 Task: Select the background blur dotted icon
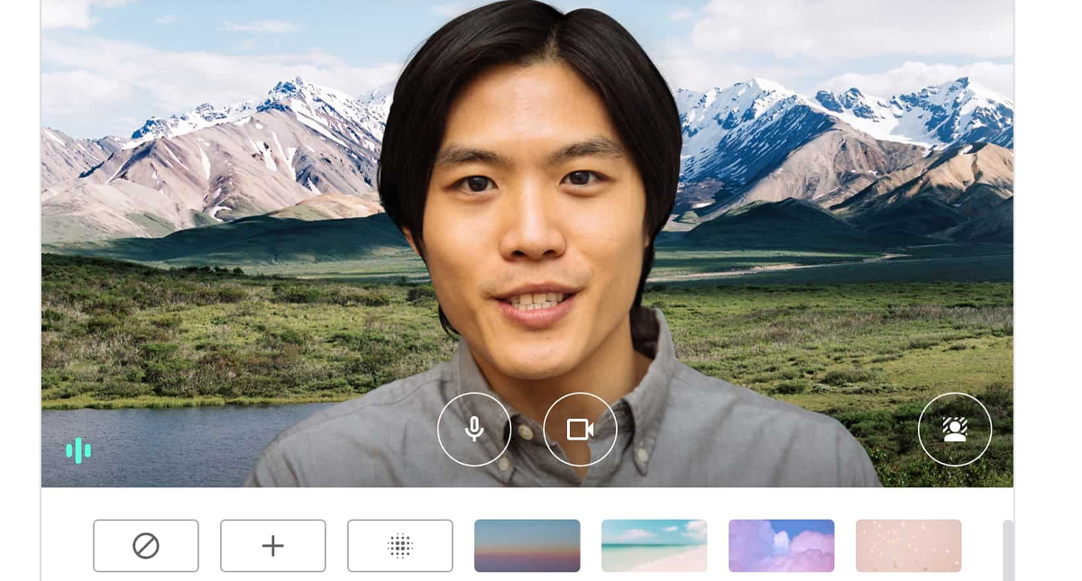399,546
